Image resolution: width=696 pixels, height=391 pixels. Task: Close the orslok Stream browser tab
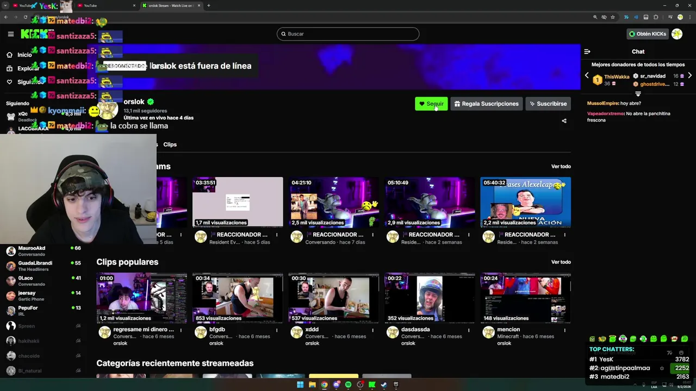coord(198,5)
